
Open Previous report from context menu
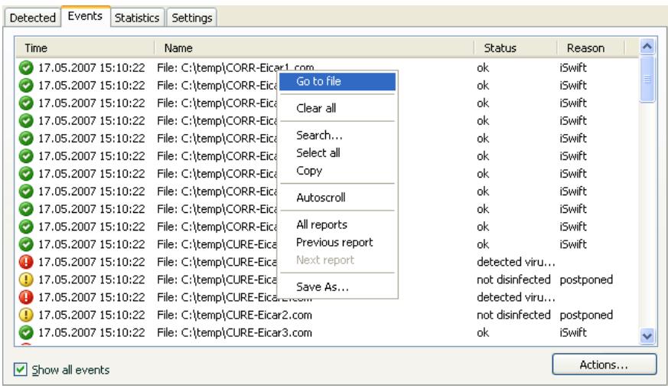tap(337, 242)
